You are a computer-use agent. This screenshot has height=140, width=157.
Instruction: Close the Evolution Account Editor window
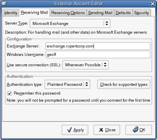[153, 4]
